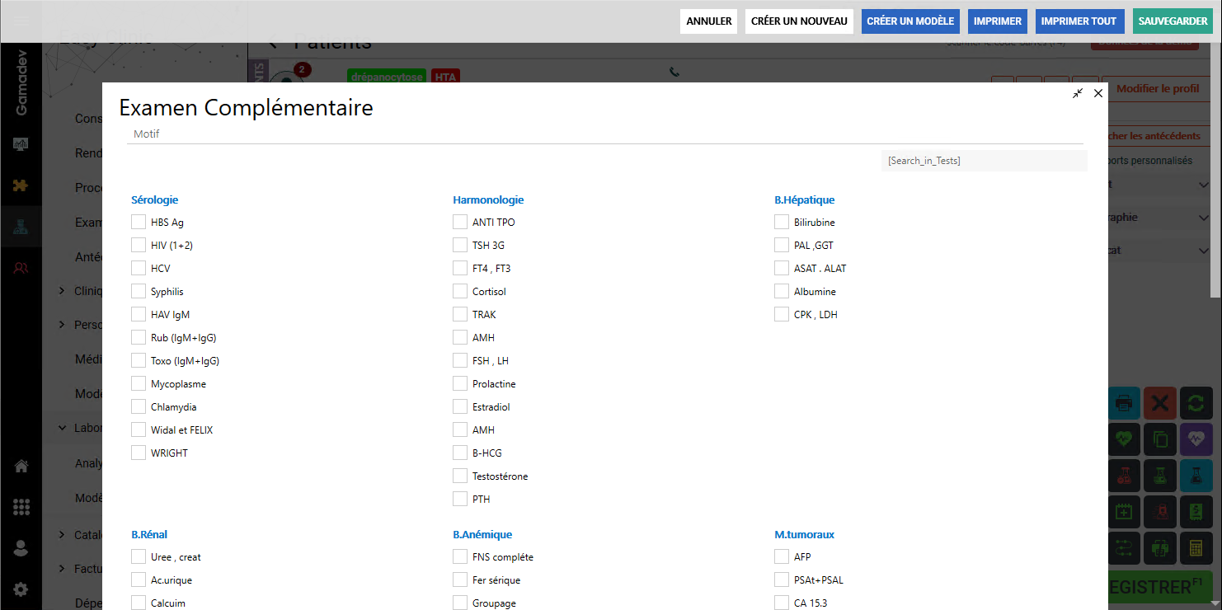Focus the Search_in_Tests input field
This screenshot has width=1222, height=610.
pyautogui.click(x=984, y=161)
